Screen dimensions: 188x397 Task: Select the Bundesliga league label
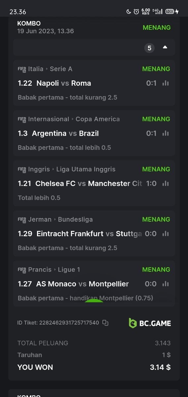click(x=75, y=220)
